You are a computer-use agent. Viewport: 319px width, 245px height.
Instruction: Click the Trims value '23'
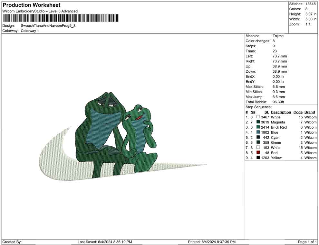coord(275,51)
